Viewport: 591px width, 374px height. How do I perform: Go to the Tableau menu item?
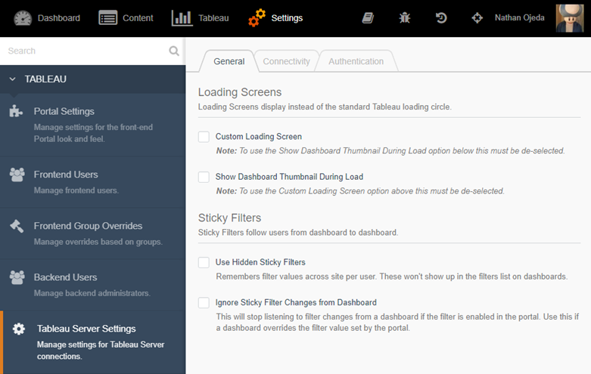click(200, 18)
